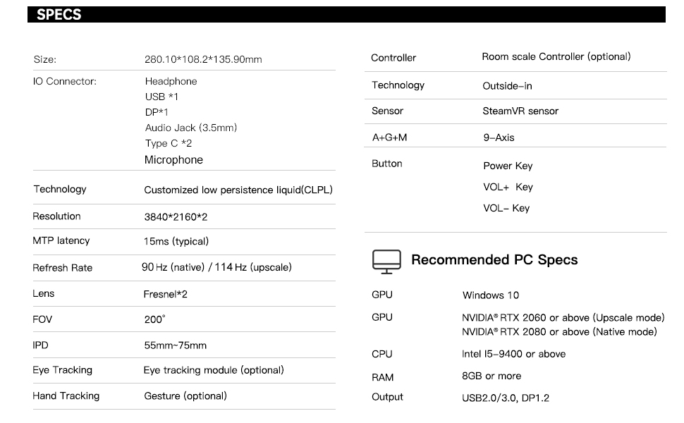Click the Intel I5-9400 or above text
This screenshot has width=684, height=423.
[513, 354]
